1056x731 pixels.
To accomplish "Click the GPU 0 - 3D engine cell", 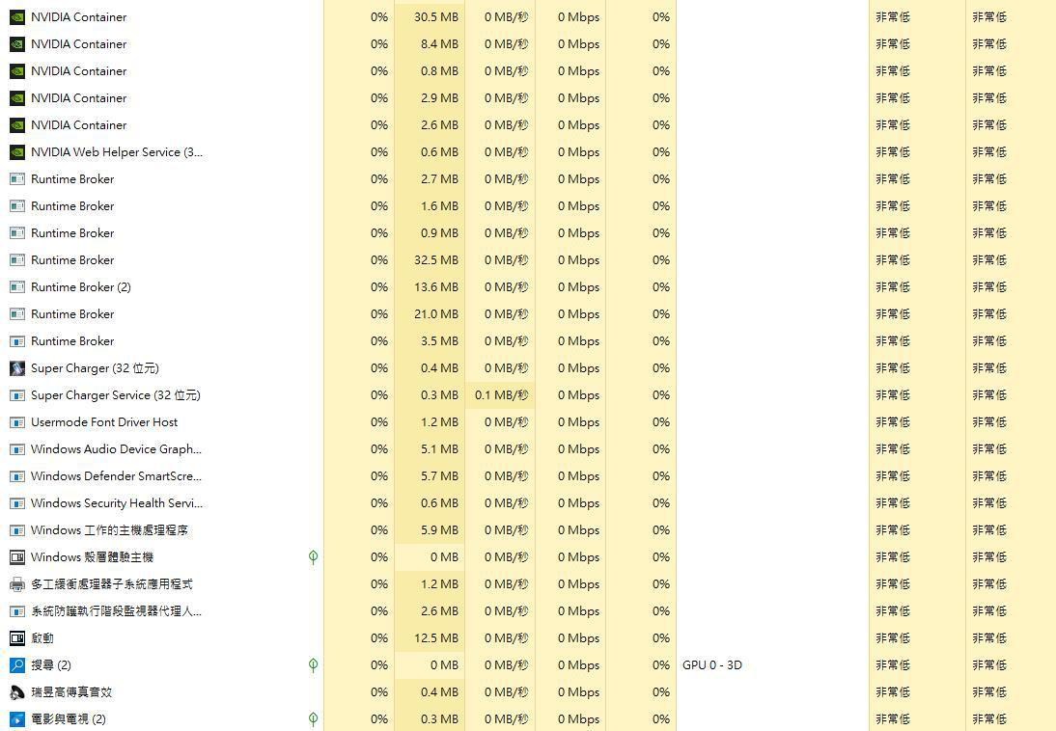I will (x=712, y=665).
